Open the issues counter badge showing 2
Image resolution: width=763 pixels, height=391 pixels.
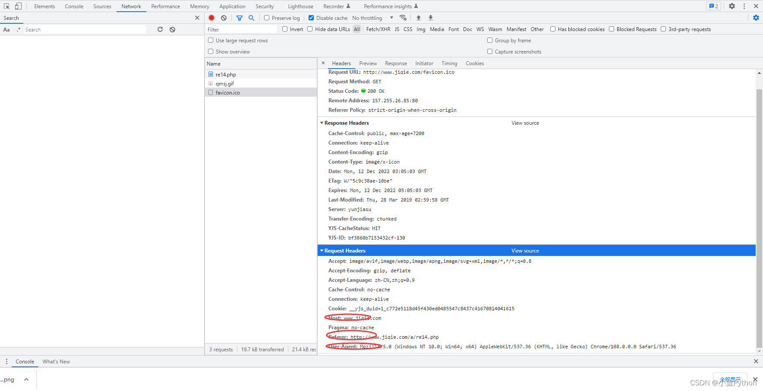(x=714, y=6)
